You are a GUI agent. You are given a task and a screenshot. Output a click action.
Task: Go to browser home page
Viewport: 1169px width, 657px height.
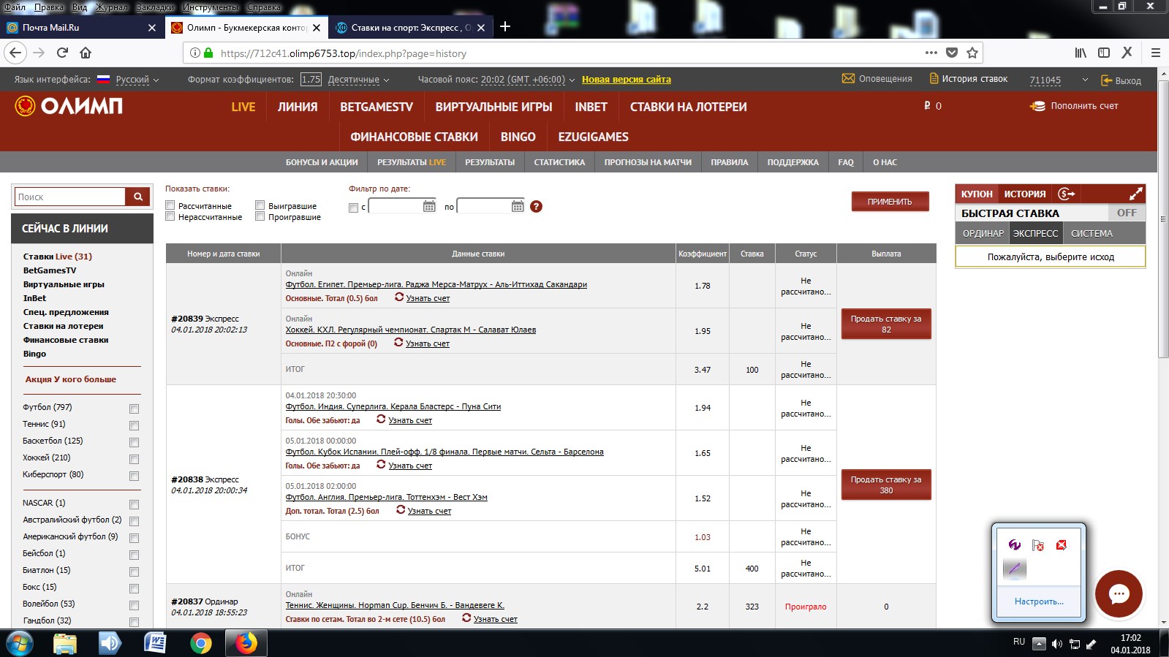[x=86, y=53]
